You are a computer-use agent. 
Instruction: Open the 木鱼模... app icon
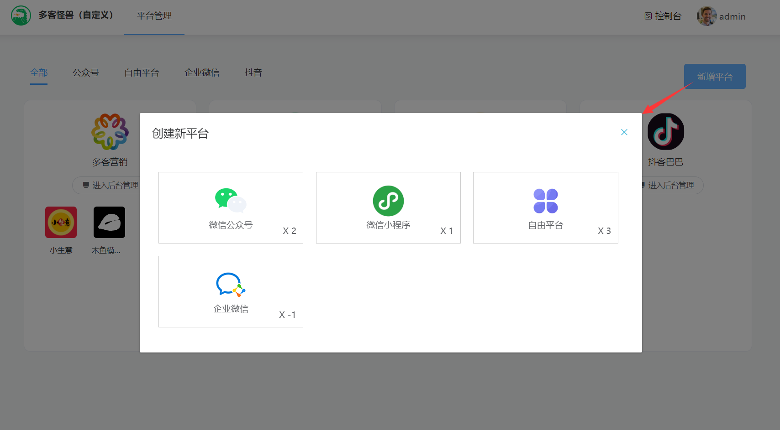point(109,222)
